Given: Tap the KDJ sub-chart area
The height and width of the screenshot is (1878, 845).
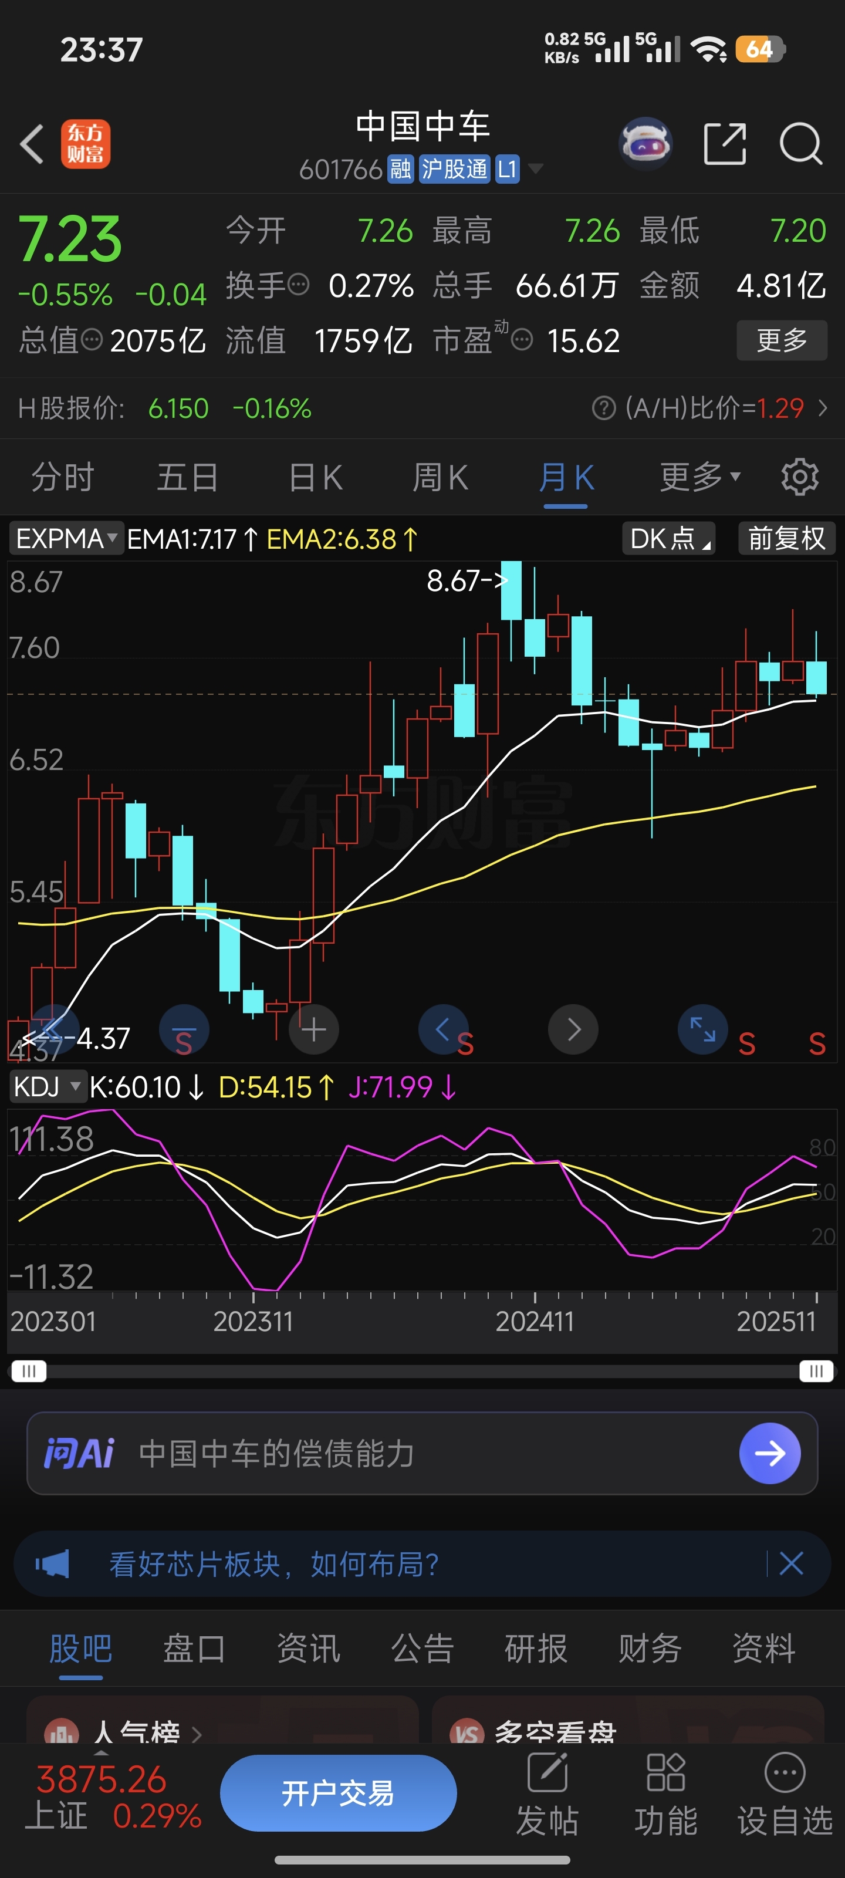Looking at the screenshot, I should (x=422, y=1199).
